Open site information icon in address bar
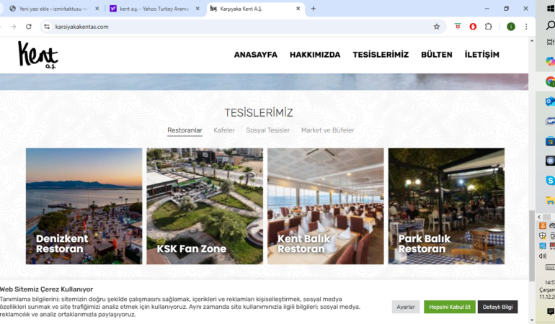The image size is (555, 324). [x=47, y=27]
